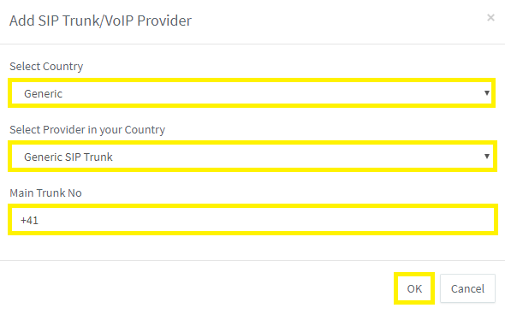Click the Select Provider in your Country label
The width and height of the screenshot is (505, 314).
pyautogui.click(x=87, y=130)
